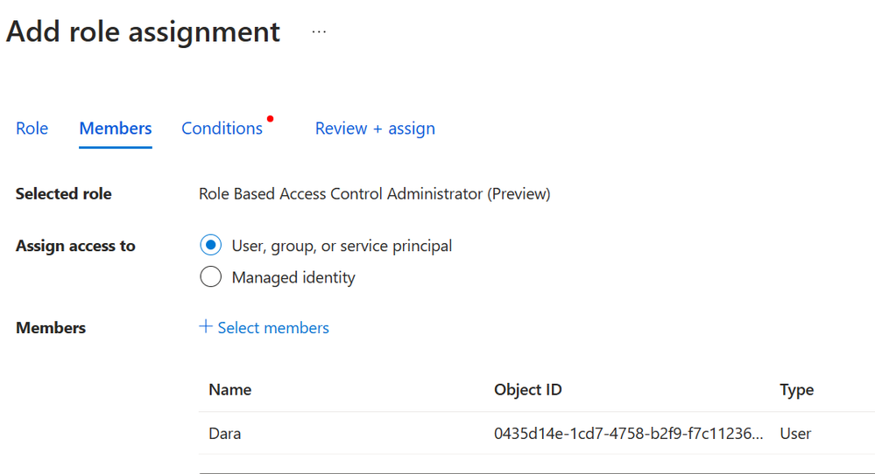Go to the Conditions tab

tap(222, 129)
